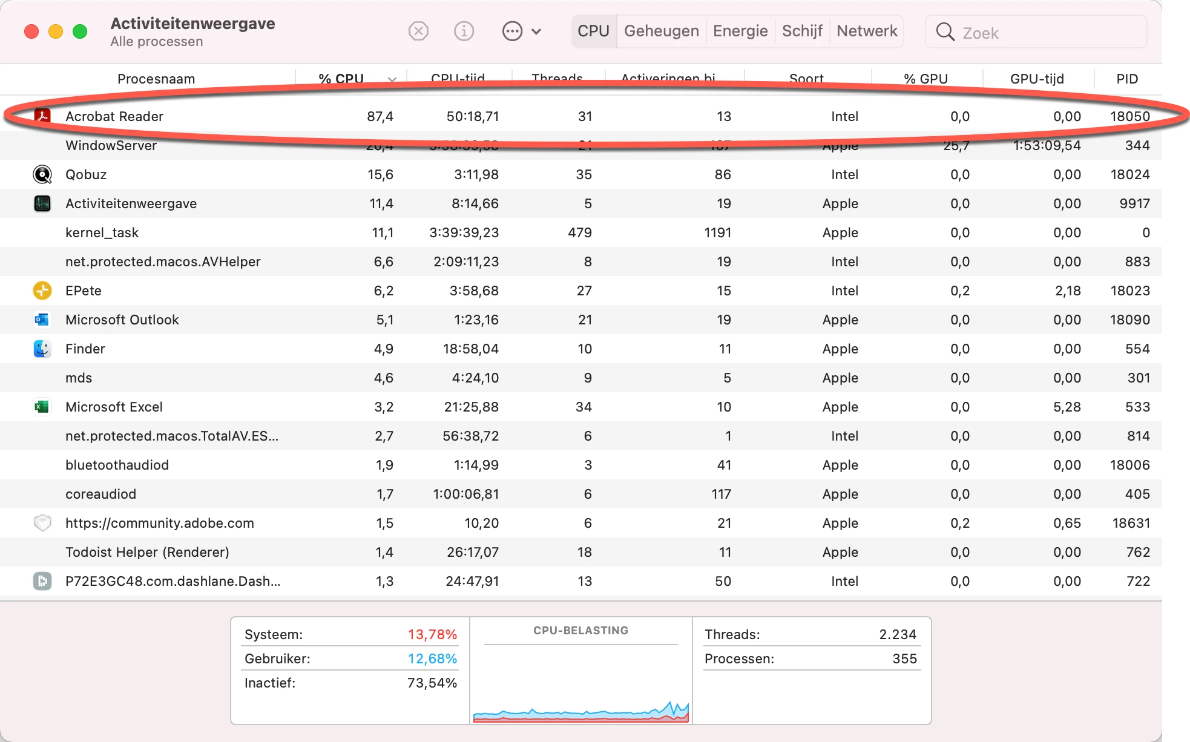Image resolution: width=1190 pixels, height=742 pixels.
Task: Sort by the % GPU column
Action: click(925, 79)
